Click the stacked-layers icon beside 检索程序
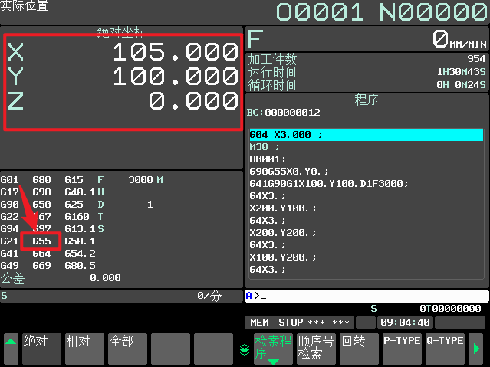The height and width of the screenshot is (367, 490). point(245,349)
